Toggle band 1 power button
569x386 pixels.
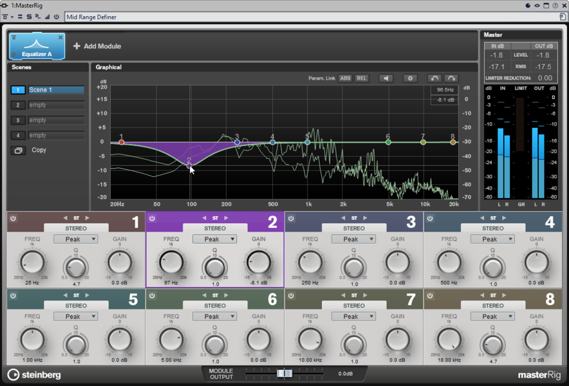tap(13, 218)
